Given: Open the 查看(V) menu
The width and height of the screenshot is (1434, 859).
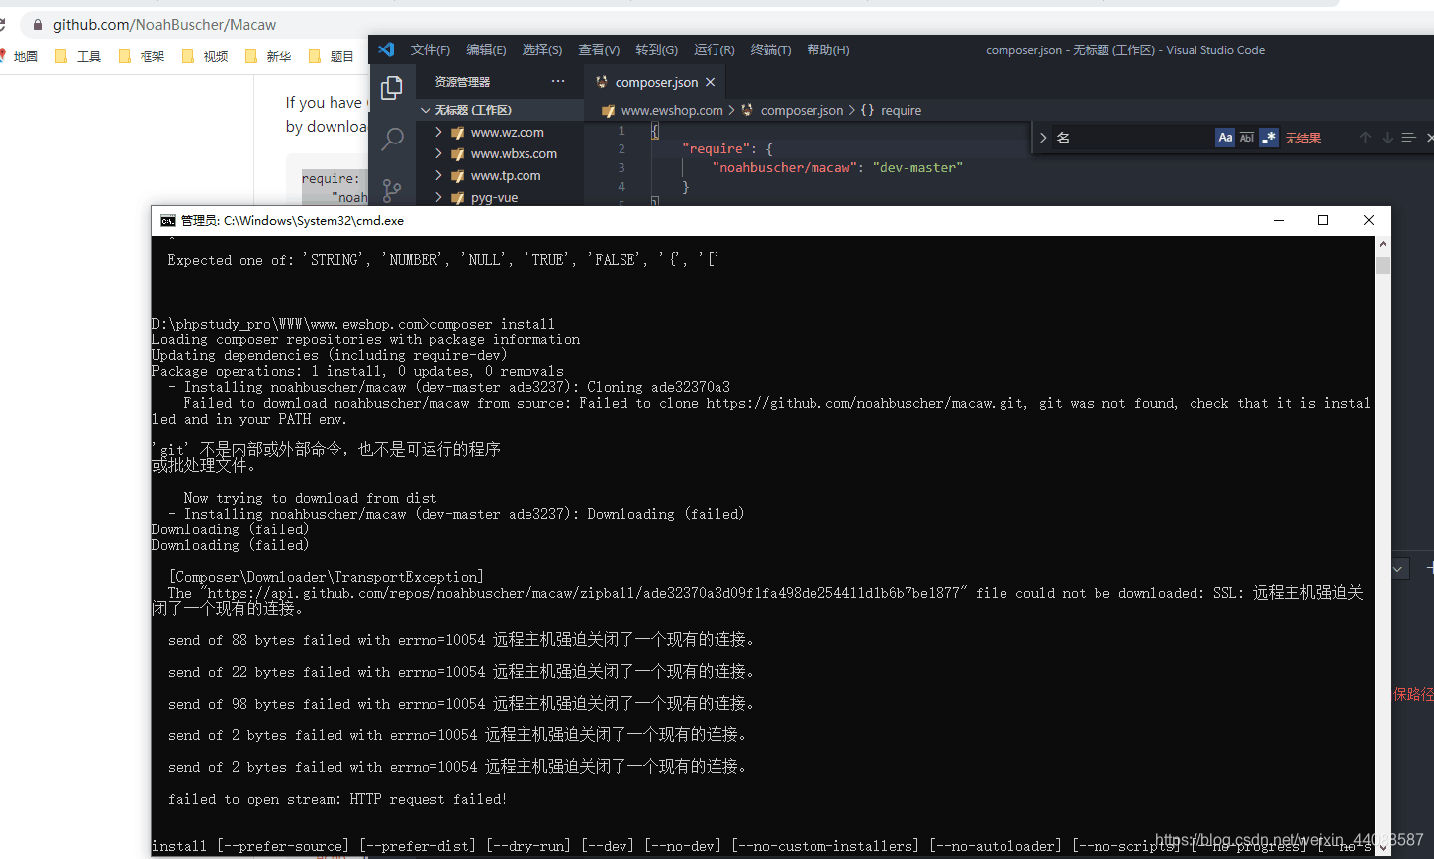Looking at the screenshot, I should click(599, 49).
